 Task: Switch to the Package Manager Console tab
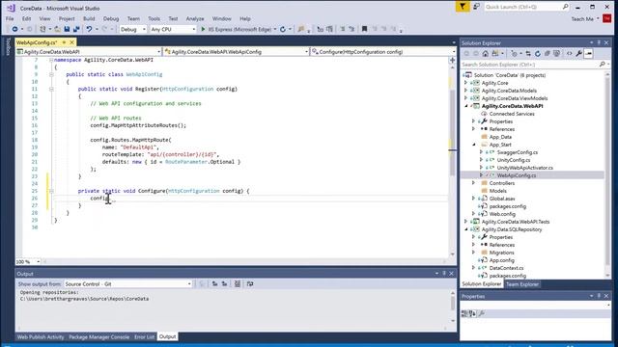pos(98,336)
